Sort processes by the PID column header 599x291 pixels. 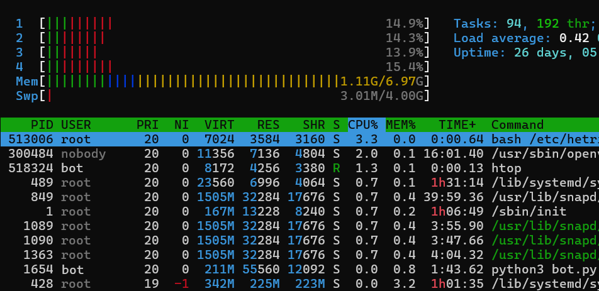point(42,124)
